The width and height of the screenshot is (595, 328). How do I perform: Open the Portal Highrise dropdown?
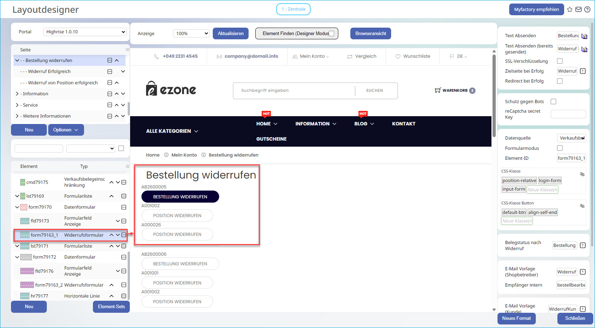tap(85, 32)
